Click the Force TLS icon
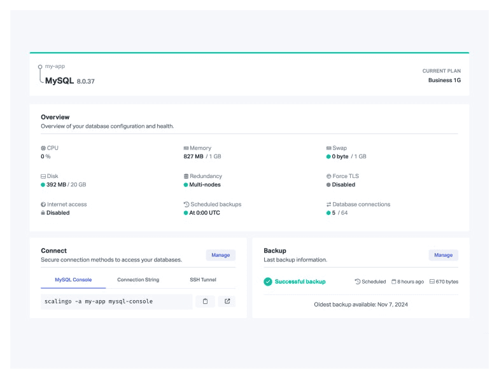 [x=328, y=176]
